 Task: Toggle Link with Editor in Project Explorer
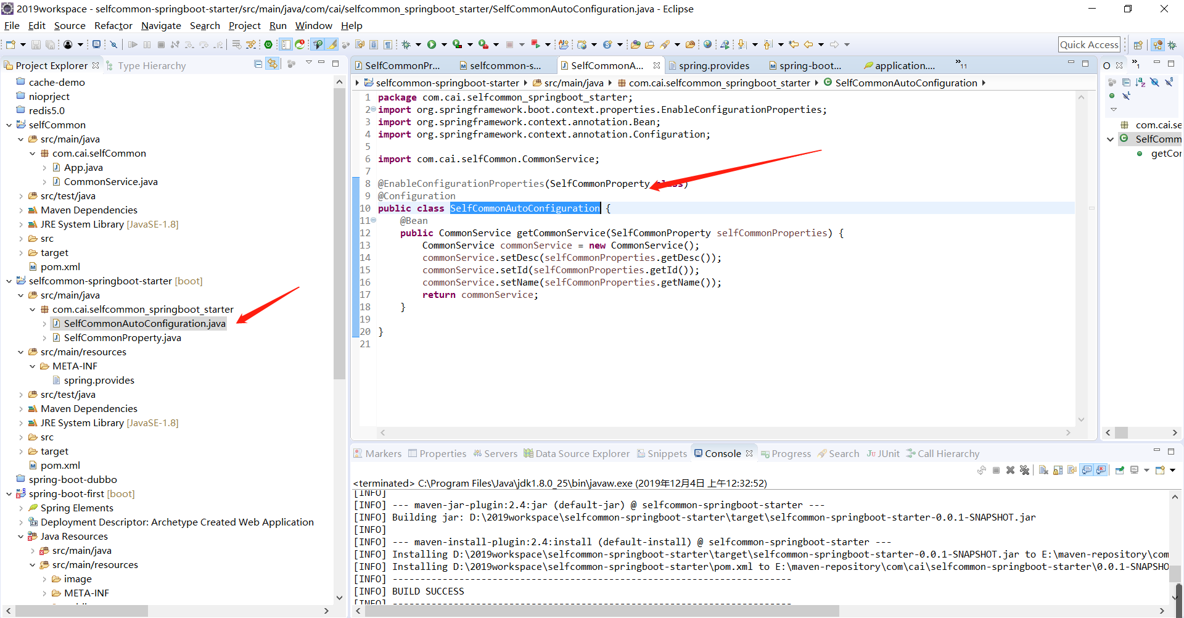273,64
